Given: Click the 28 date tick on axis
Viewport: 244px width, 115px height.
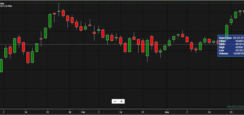Looking at the screenshot, I should [70, 112].
